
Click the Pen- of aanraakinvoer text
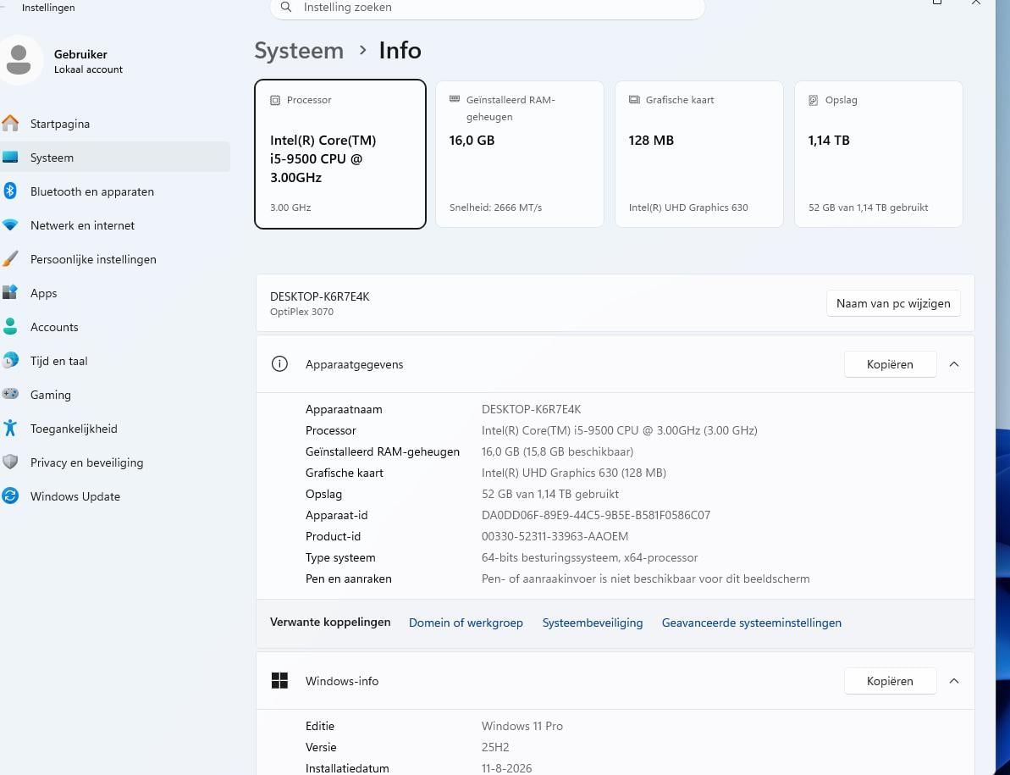645,578
